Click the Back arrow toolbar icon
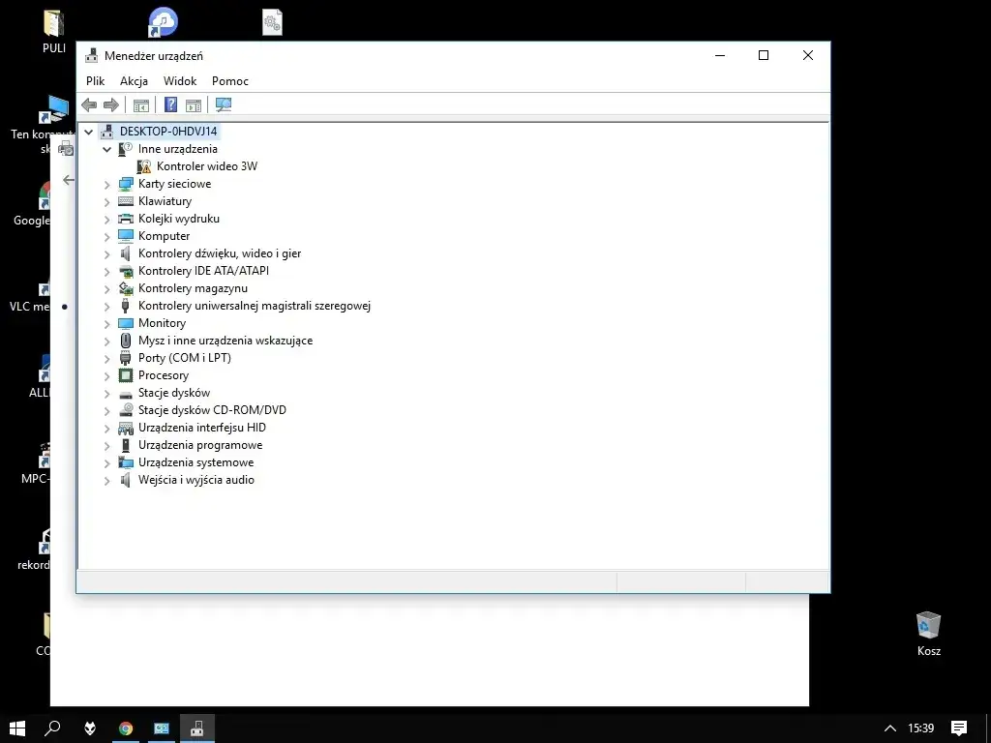The image size is (991, 743). click(x=89, y=104)
